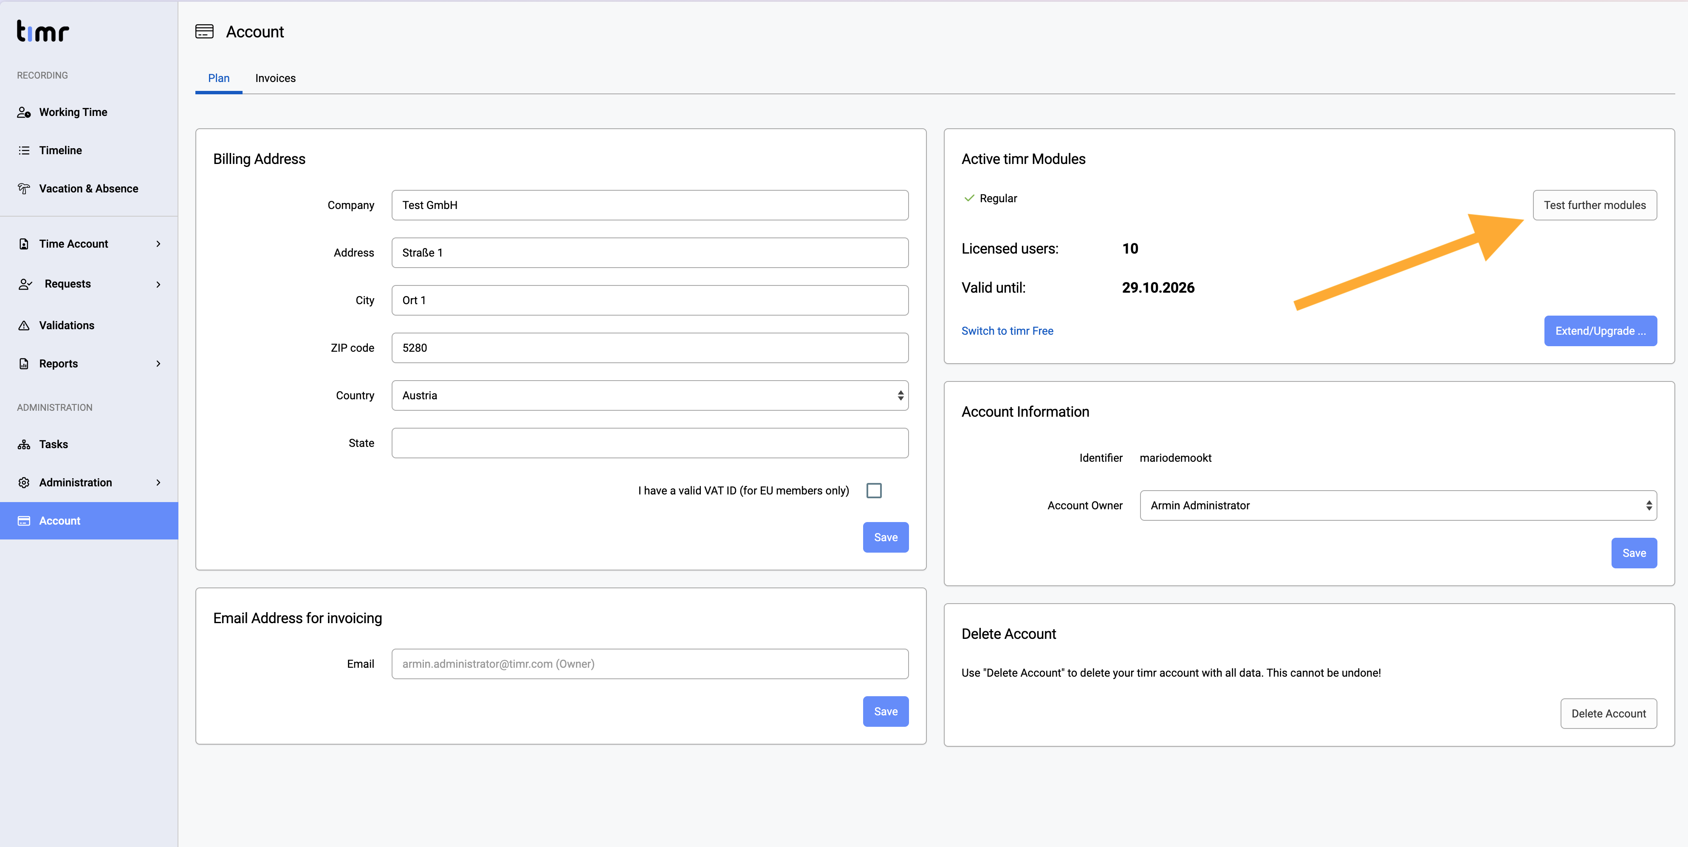
Task: Click the Time Account document icon
Action: (x=24, y=244)
